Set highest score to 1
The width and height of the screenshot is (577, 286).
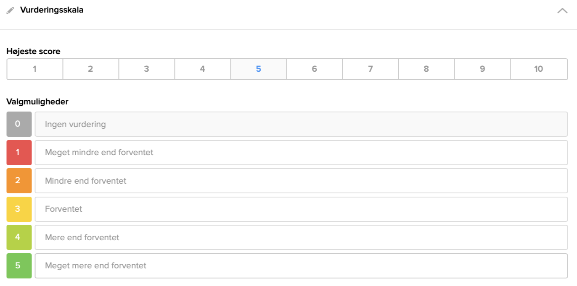click(x=34, y=69)
